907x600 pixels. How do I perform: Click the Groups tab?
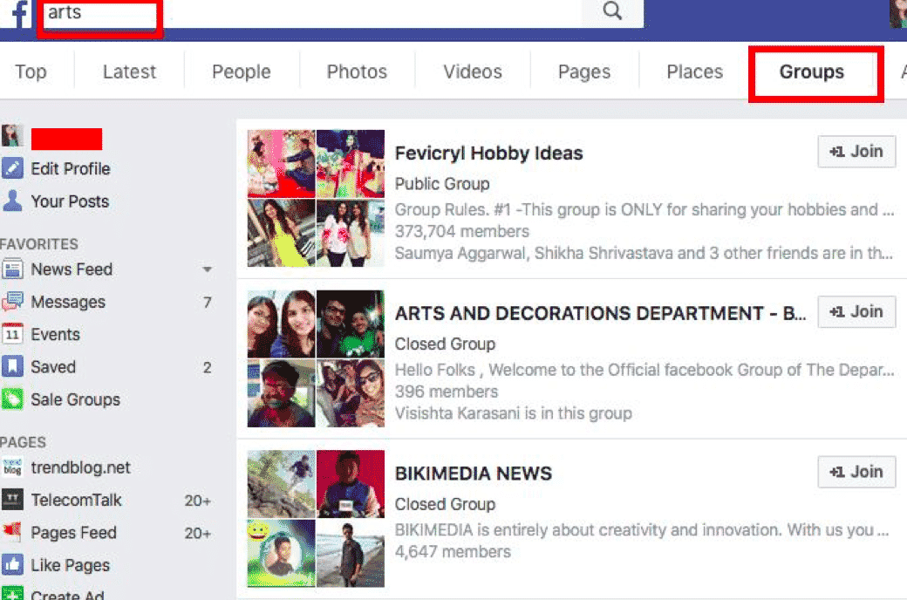pos(812,72)
